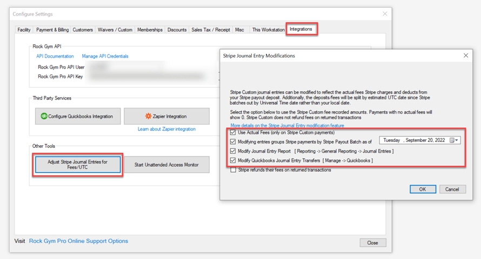Viewport: 481px width, 259px height.
Task: Click Adjust Stripe Journal Entries for Fees/UTC
Action: pyautogui.click(x=78, y=165)
